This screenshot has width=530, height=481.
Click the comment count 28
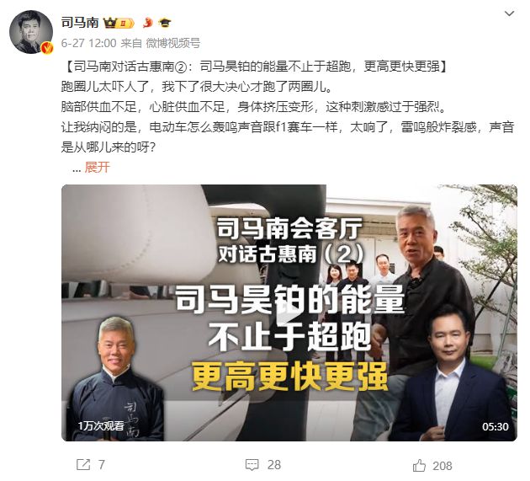click(x=273, y=465)
